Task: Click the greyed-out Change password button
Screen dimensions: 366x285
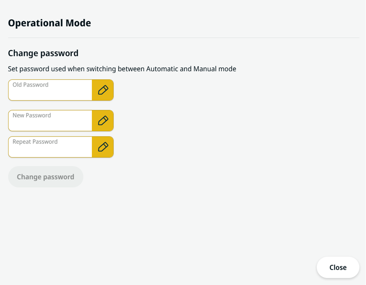Action: (x=46, y=177)
